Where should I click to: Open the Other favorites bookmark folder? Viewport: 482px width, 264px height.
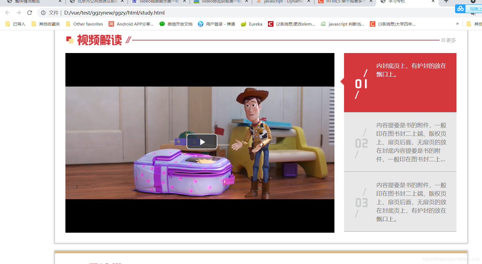pos(85,24)
